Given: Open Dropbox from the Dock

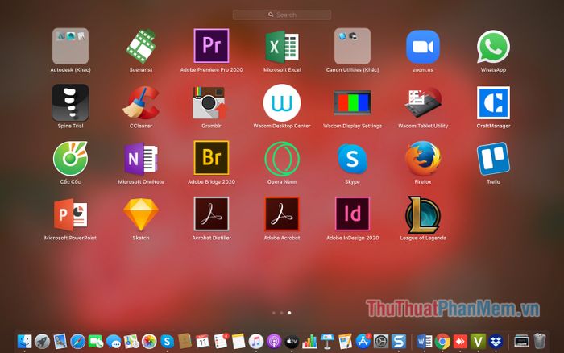Looking at the screenshot, I should click(496, 341).
